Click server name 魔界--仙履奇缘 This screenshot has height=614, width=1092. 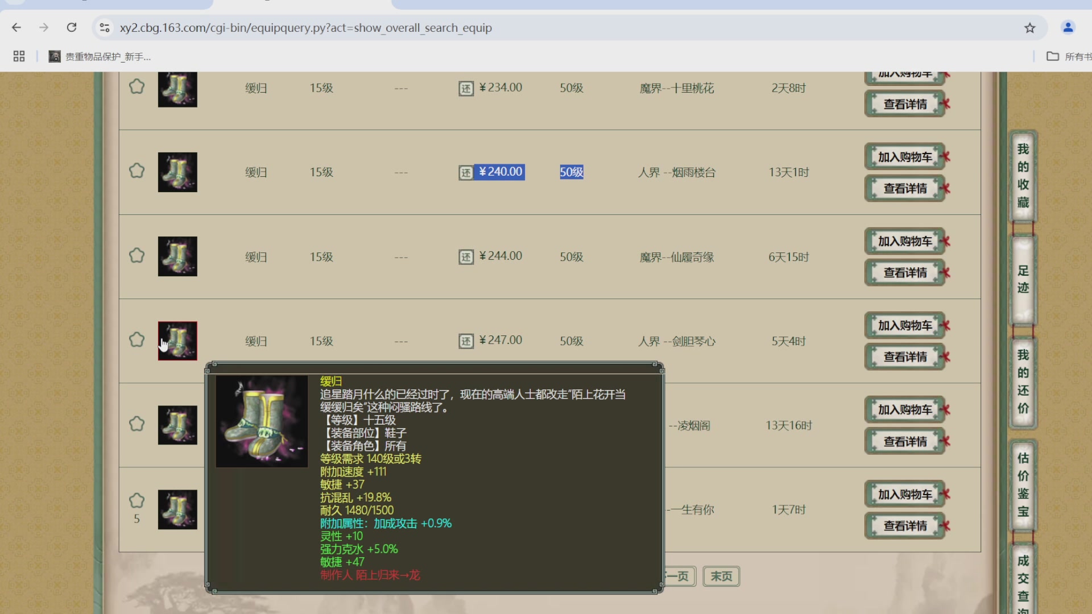676,257
